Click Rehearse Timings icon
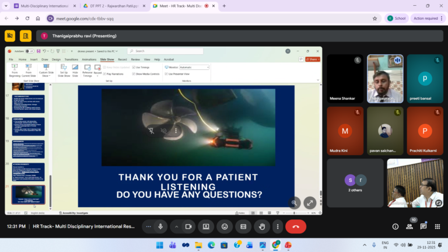448x252 pixels. pos(87,70)
